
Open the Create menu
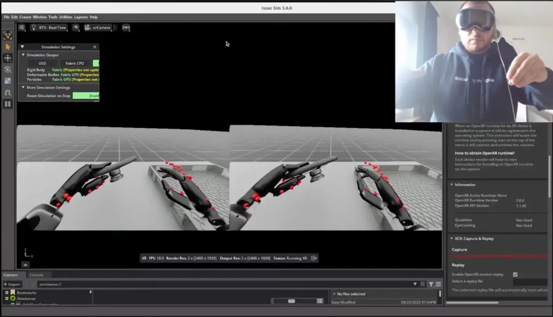[x=25, y=17]
